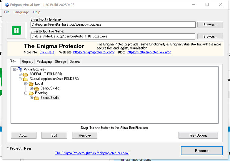Viewport: 230px width, 161px height.
Task: Click the Virtual Box Files root tree icon
Action: pyautogui.click(x=20, y=69)
